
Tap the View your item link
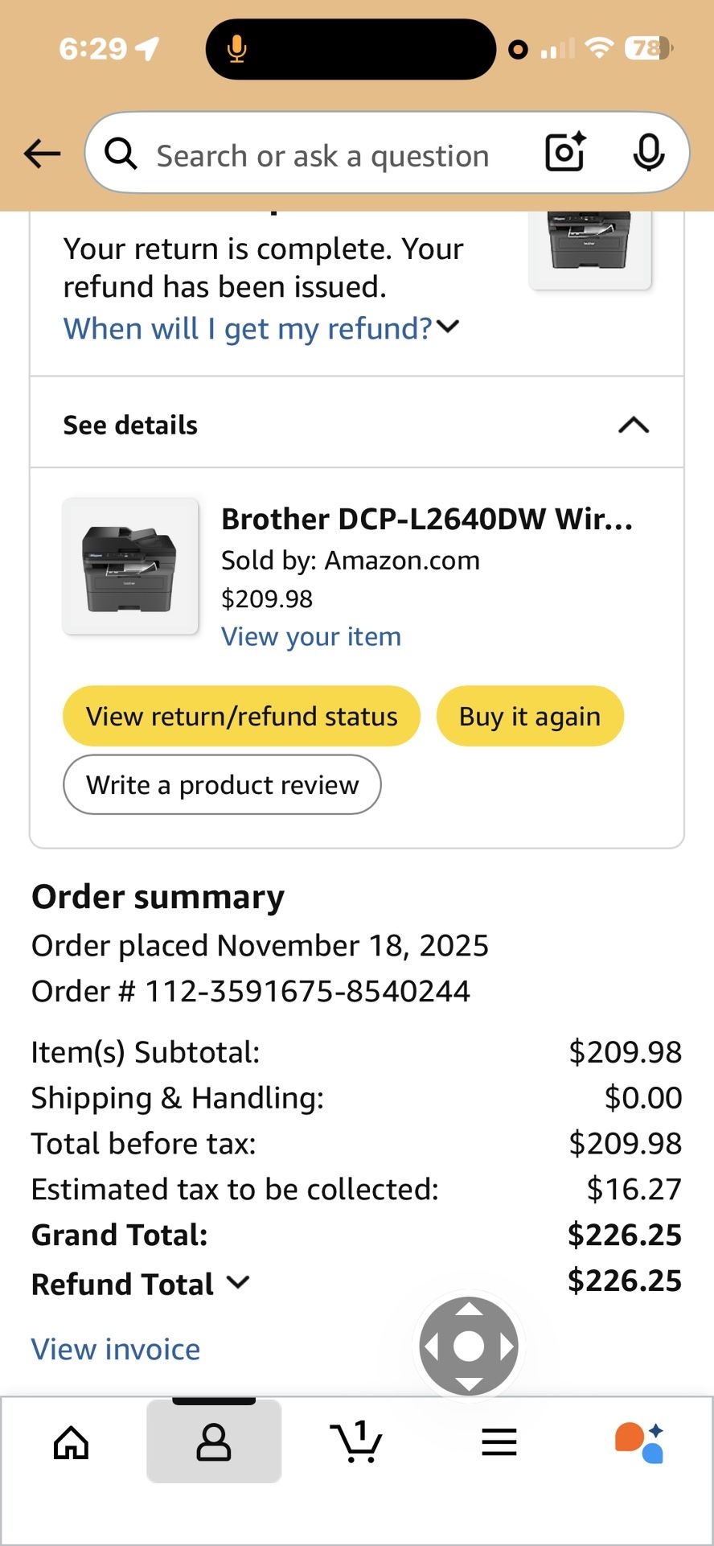pyautogui.click(x=311, y=636)
